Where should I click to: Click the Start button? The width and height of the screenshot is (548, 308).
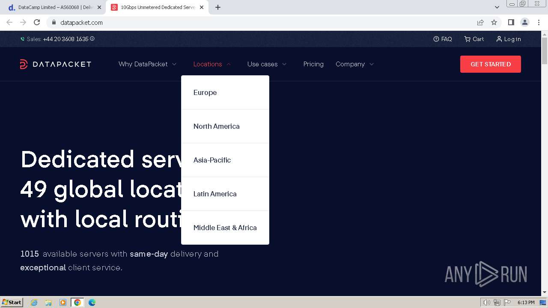point(12,302)
